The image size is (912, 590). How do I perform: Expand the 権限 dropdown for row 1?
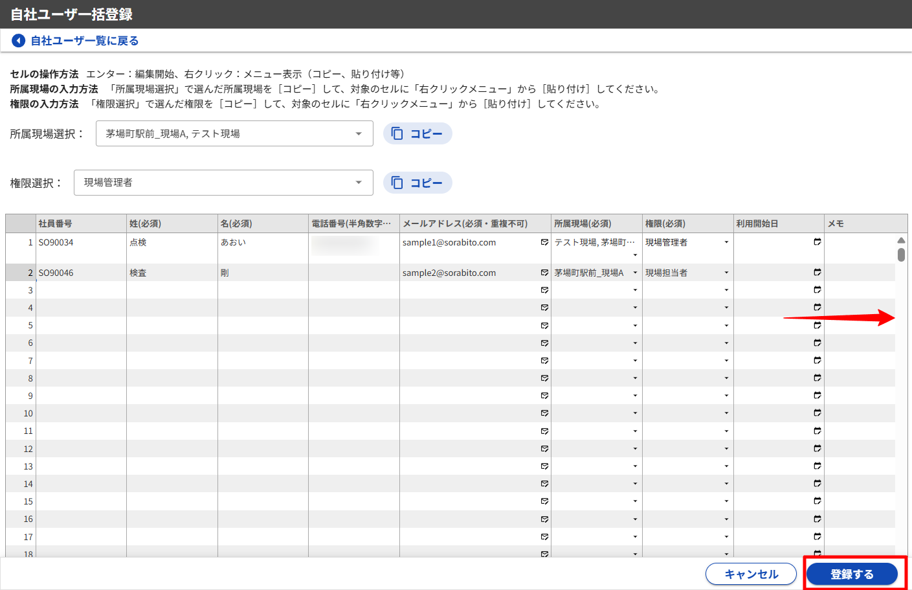(x=726, y=242)
